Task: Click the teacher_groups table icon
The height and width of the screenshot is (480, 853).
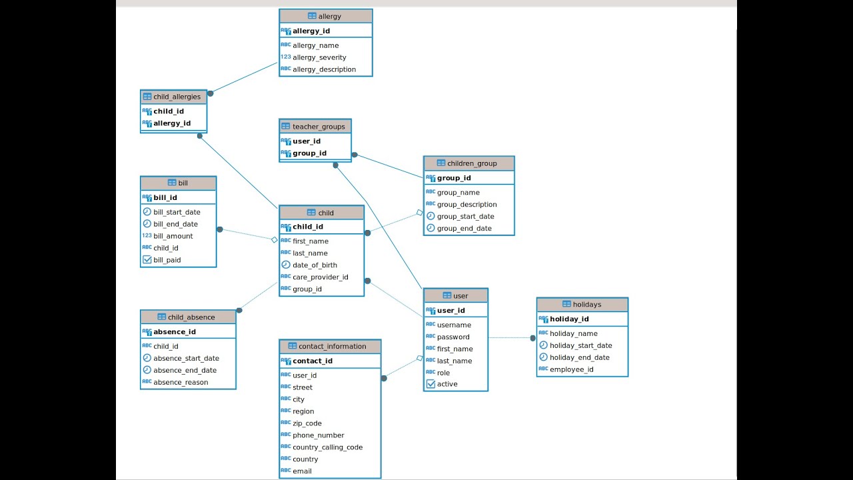Action: [x=286, y=127]
